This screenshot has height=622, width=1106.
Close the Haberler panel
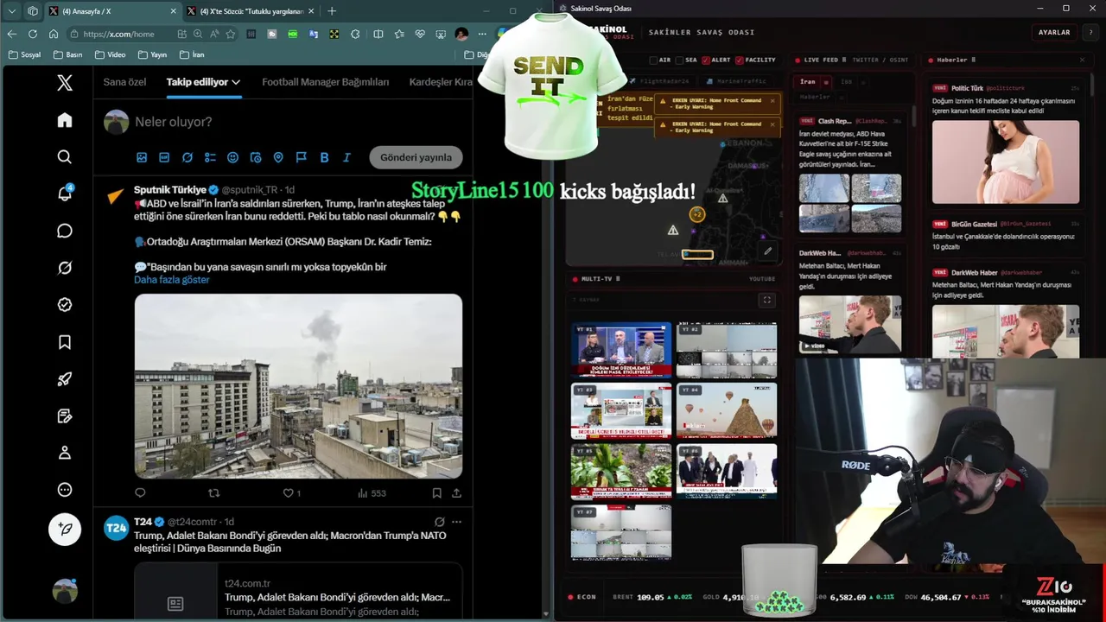tap(1082, 60)
